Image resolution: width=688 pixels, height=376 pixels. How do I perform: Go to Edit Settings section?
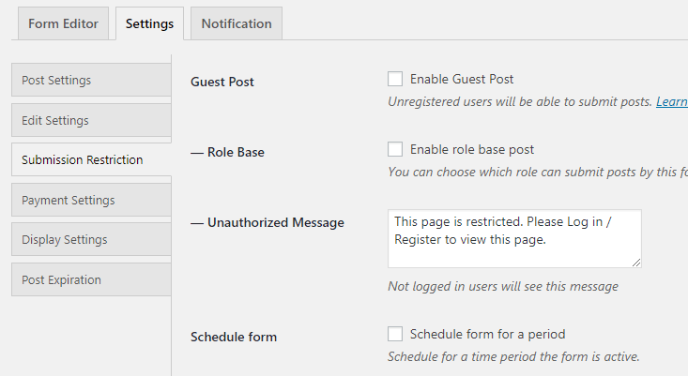coord(90,120)
